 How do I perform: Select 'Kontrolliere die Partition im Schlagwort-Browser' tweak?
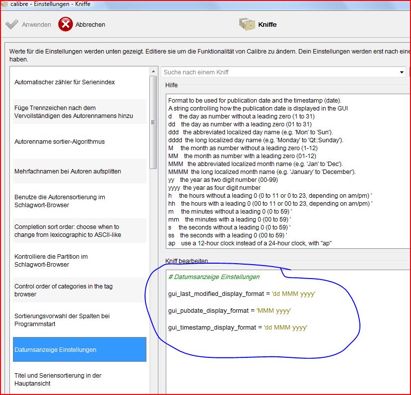(x=79, y=261)
